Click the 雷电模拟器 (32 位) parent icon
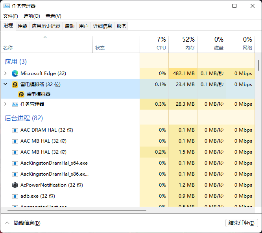This screenshot has width=262, height=233. [15, 84]
